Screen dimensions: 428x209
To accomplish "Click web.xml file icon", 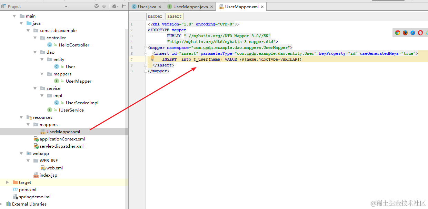I will click(43, 168).
